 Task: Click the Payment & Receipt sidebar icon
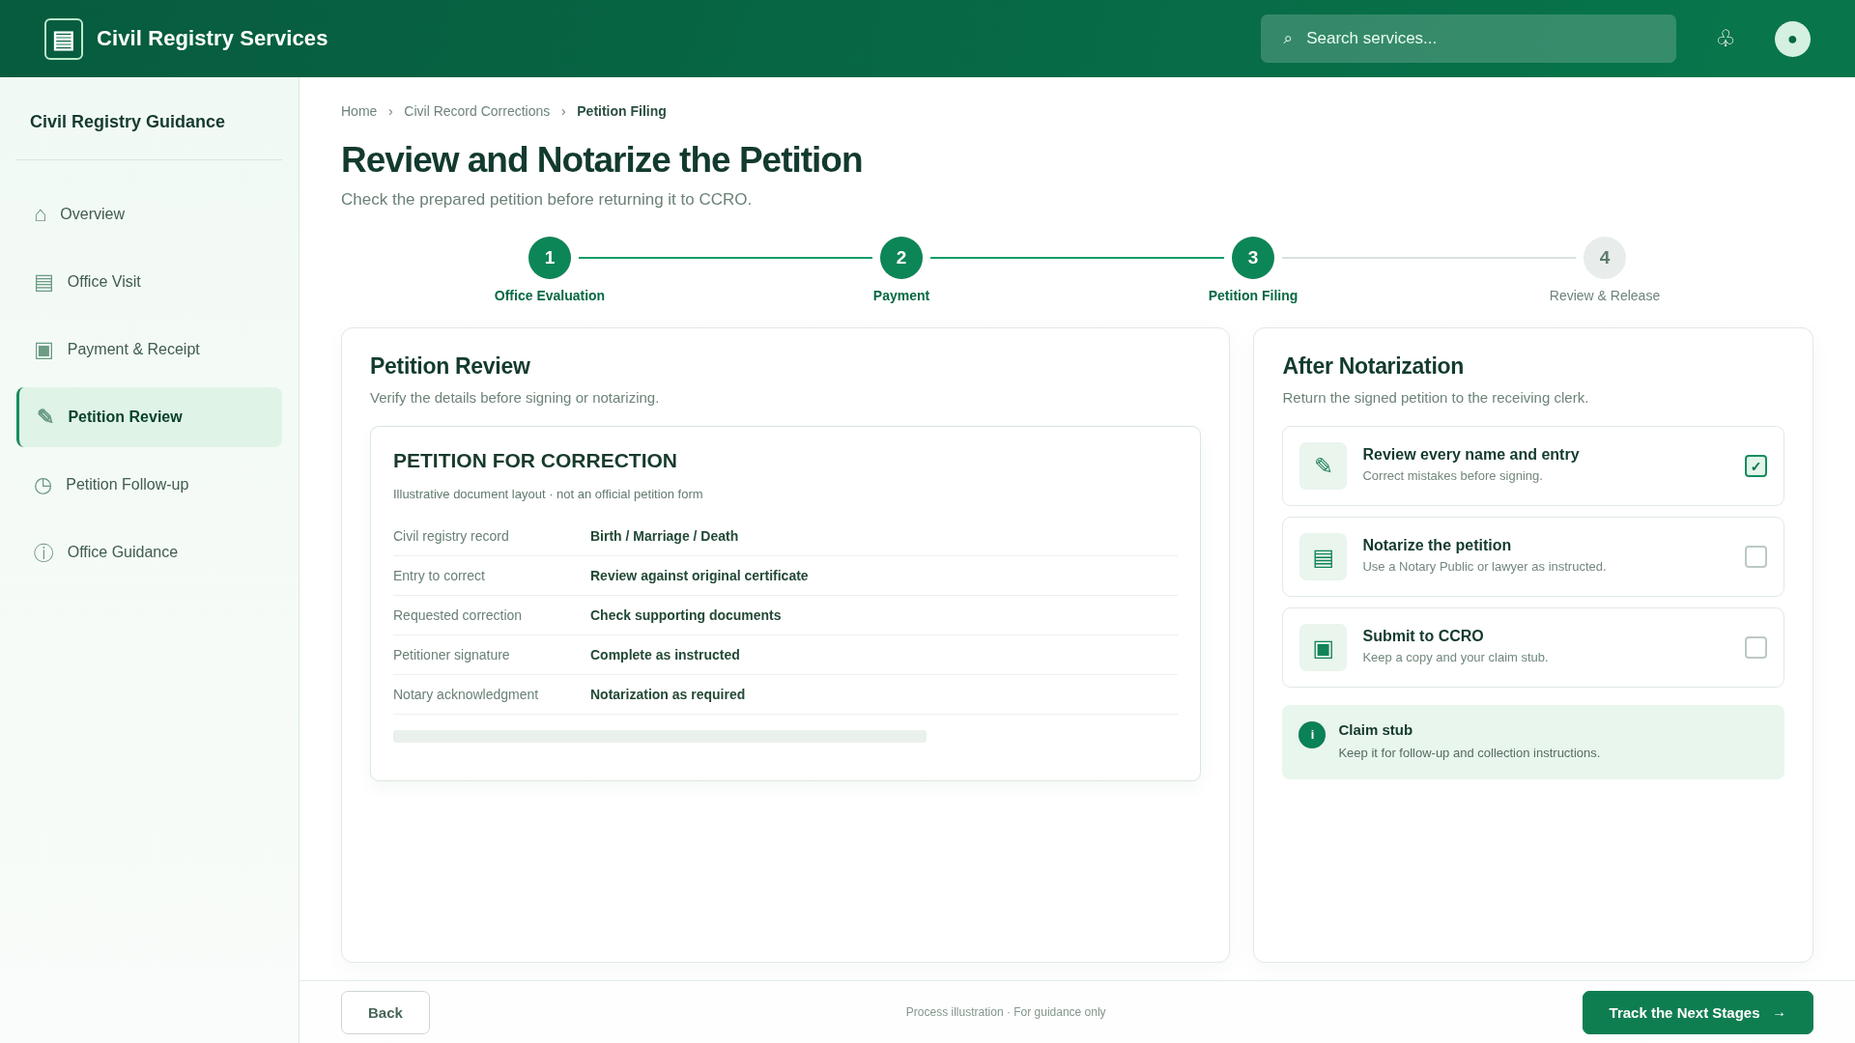43,350
